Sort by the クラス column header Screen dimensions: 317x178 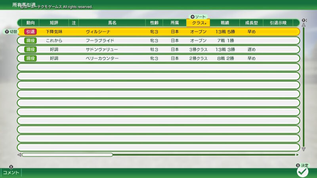(x=198, y=23)
